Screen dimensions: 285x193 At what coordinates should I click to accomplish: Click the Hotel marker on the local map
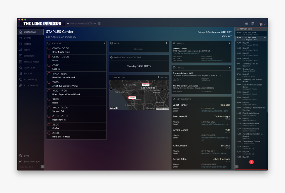[x=132, y=97]
